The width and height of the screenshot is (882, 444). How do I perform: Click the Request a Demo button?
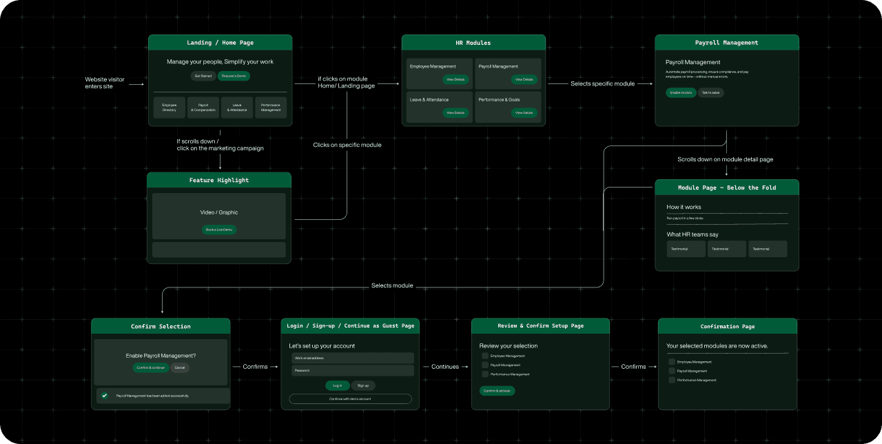tap(234, 76)
